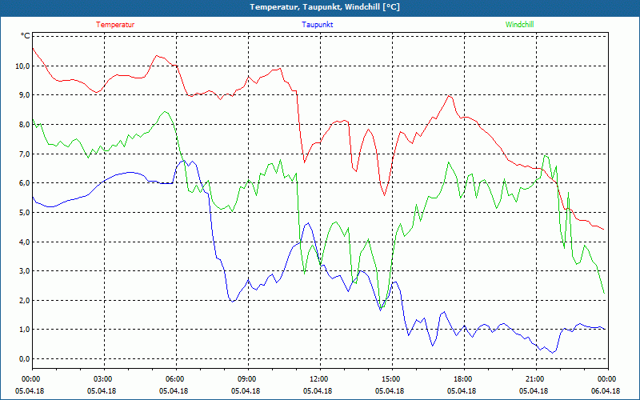Click the 0,0 y-axis value

24,358
